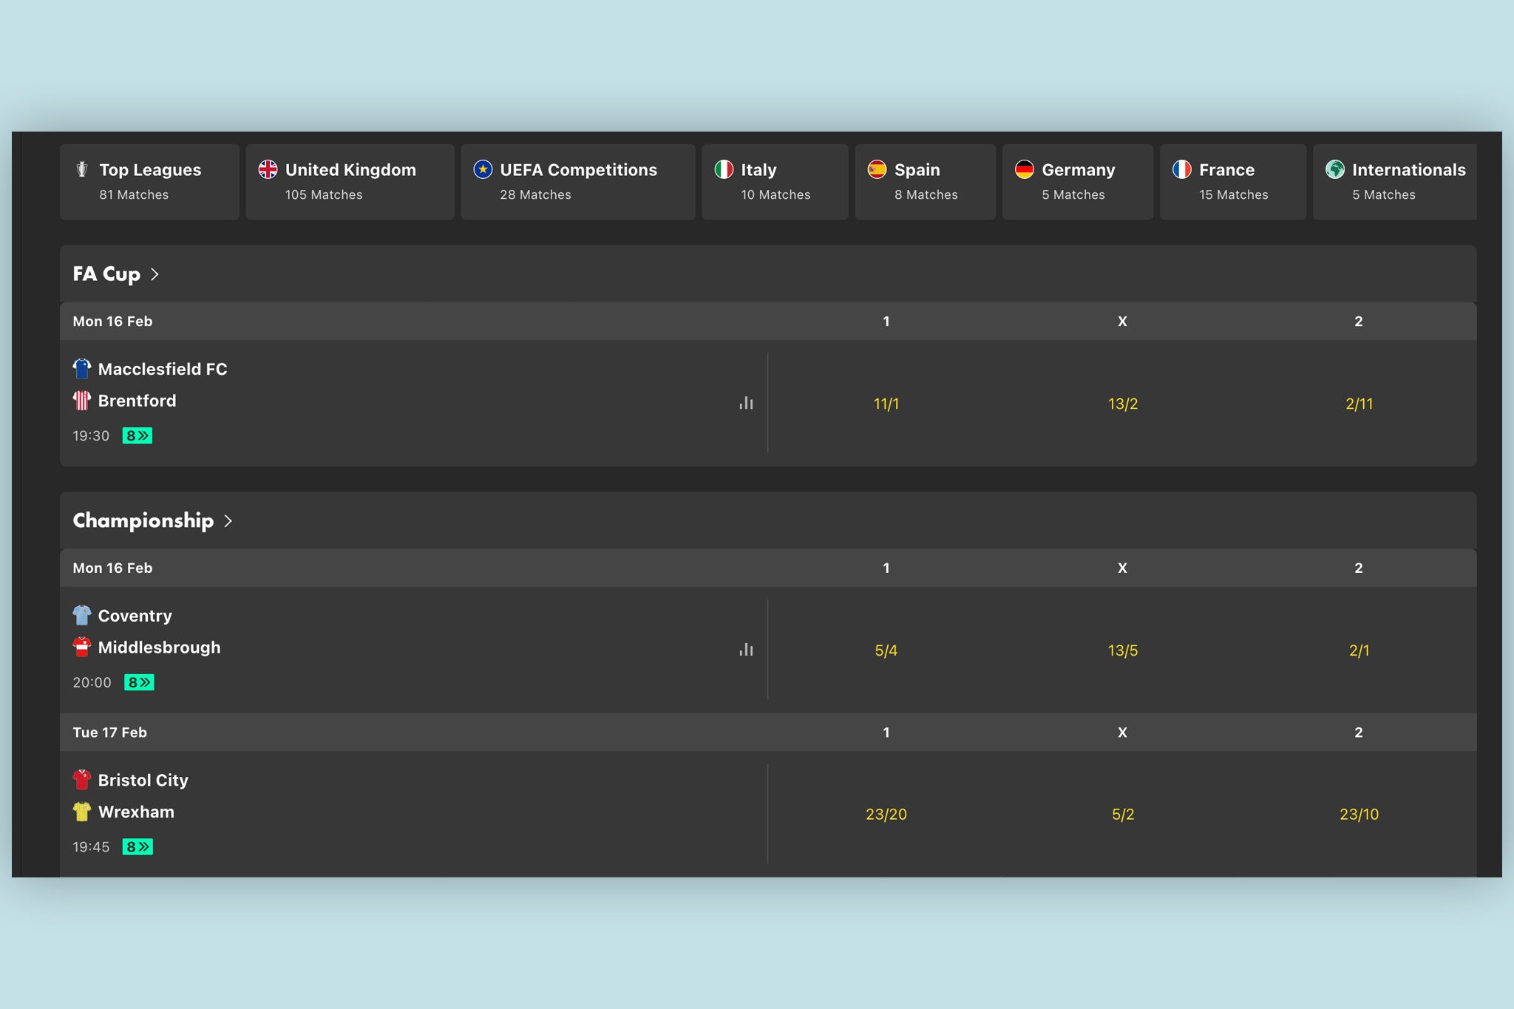1514x1009 pixels.
Task: Switch to United Kingdom matches tab
Action: (x=350, y=182)
